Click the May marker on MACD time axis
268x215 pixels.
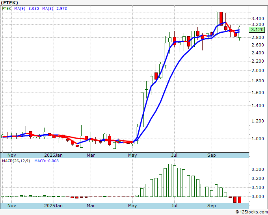click(132, 206)
